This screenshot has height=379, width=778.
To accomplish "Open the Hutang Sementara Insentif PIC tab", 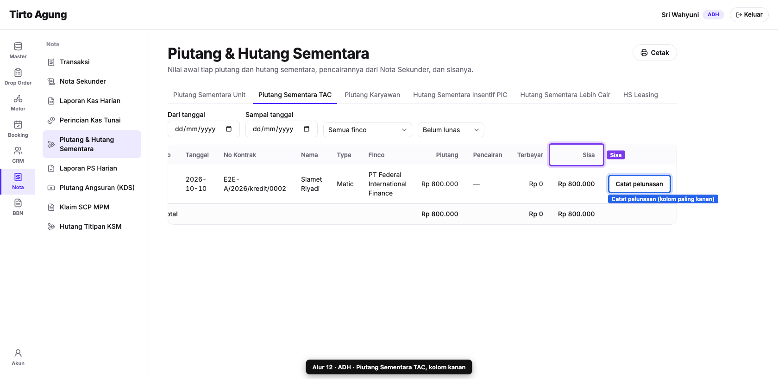I will click(460, 95).
